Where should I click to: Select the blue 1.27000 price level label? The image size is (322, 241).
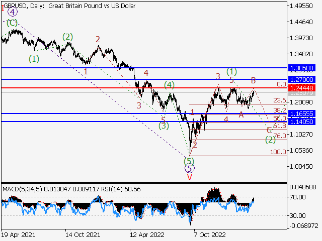pyautogui.click(x=301, y=79)
